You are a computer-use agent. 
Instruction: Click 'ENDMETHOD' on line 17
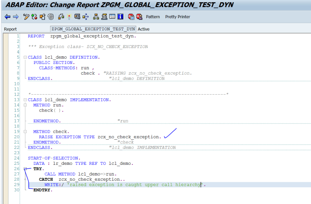pos(46,121)
